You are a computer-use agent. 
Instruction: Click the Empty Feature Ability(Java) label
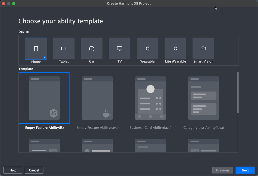click(x=98, y=128)
